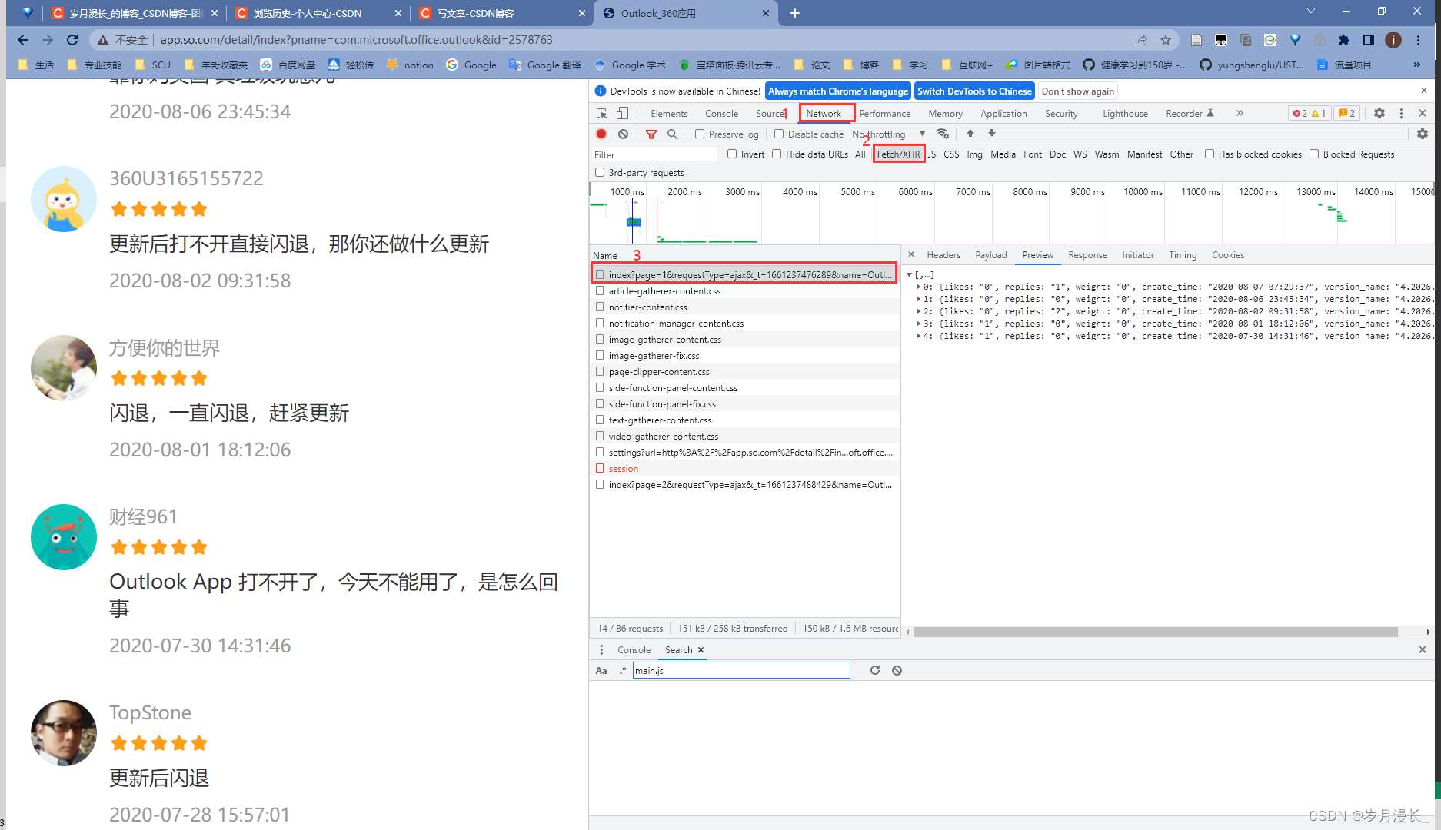Select the inspect element picker icon
Image resolution: width=1441 pixels, height=830 pixels.
[x=601, y=113]
